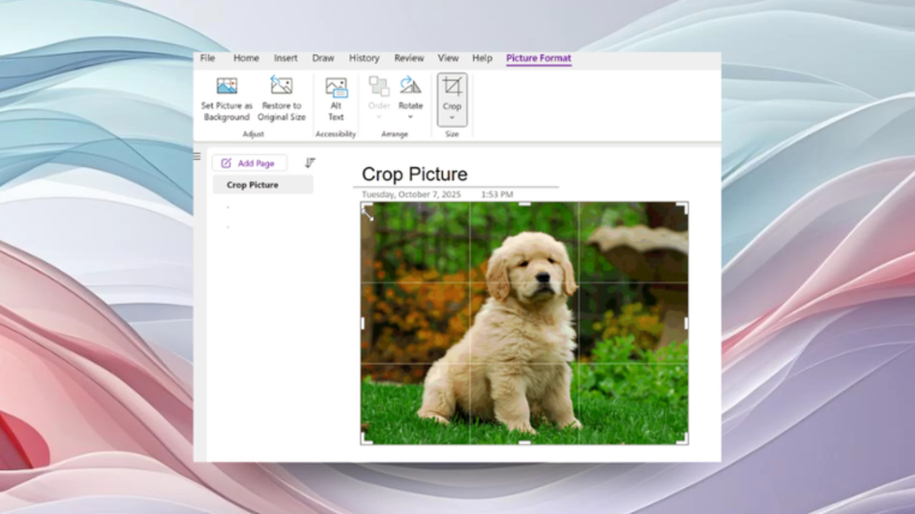
Task: Click the Crop Picture page title text
Action: 414,175
